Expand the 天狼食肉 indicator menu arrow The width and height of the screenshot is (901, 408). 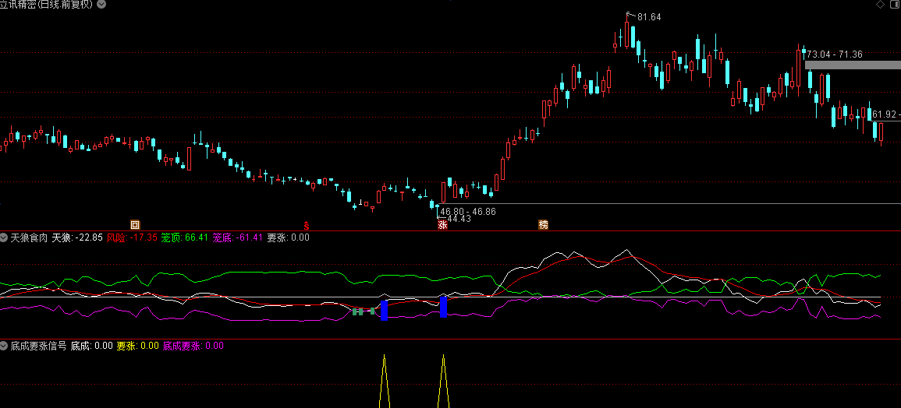(x=4, y=237)
